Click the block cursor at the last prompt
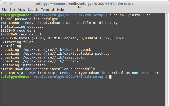Screen dimensions: 169x106 [x=110, y=77]
